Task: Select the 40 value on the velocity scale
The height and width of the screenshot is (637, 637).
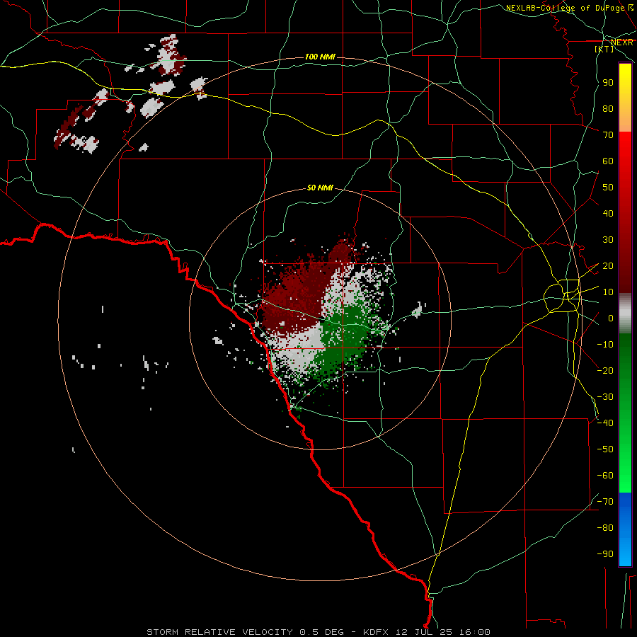Action: tap(608, 214)
